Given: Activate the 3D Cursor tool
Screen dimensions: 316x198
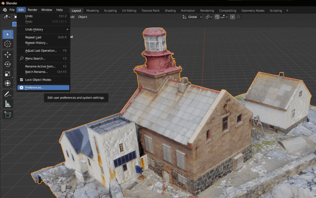Looking at the screenshot, I should 7,44.
